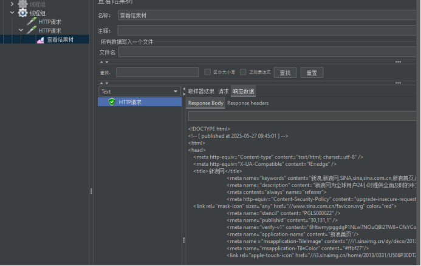Open the Text renderer dropdown
The image size is (421, 266).
pos(140,92)
